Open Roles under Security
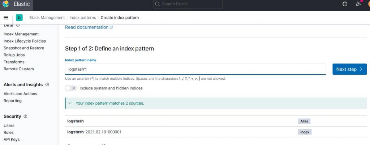 pos(9,132)
